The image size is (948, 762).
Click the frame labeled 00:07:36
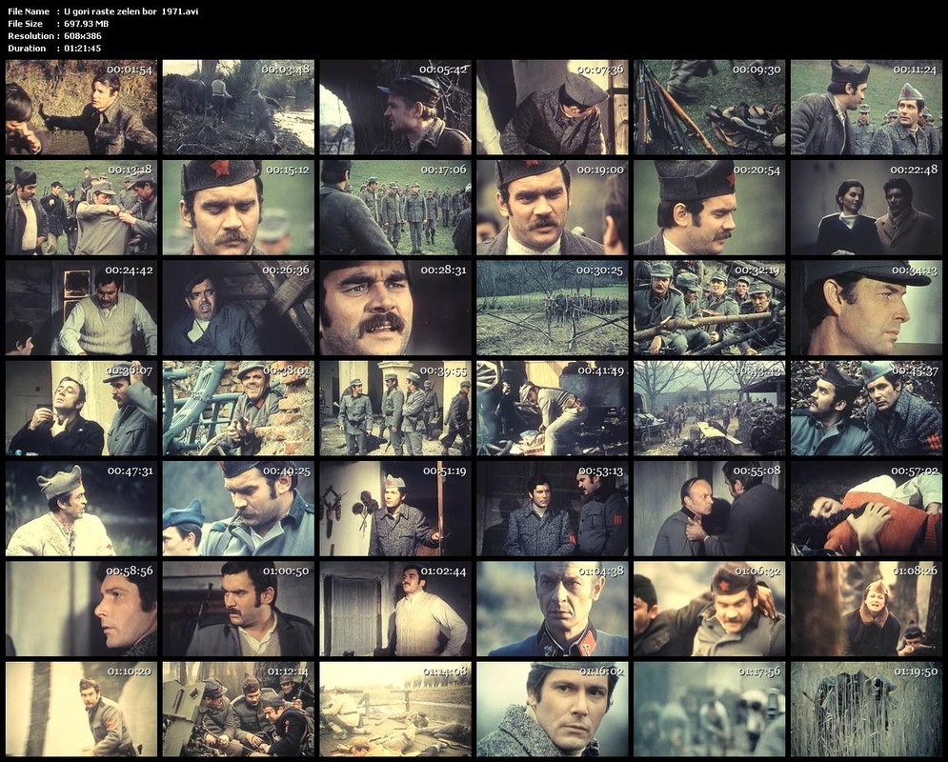tap(552, 107)
